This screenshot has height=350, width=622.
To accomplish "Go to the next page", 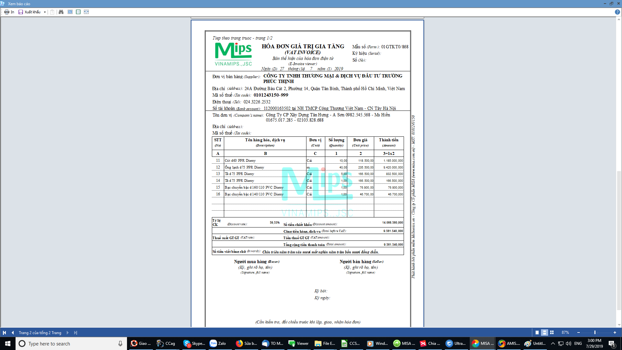I will click(x=67, y=332).
